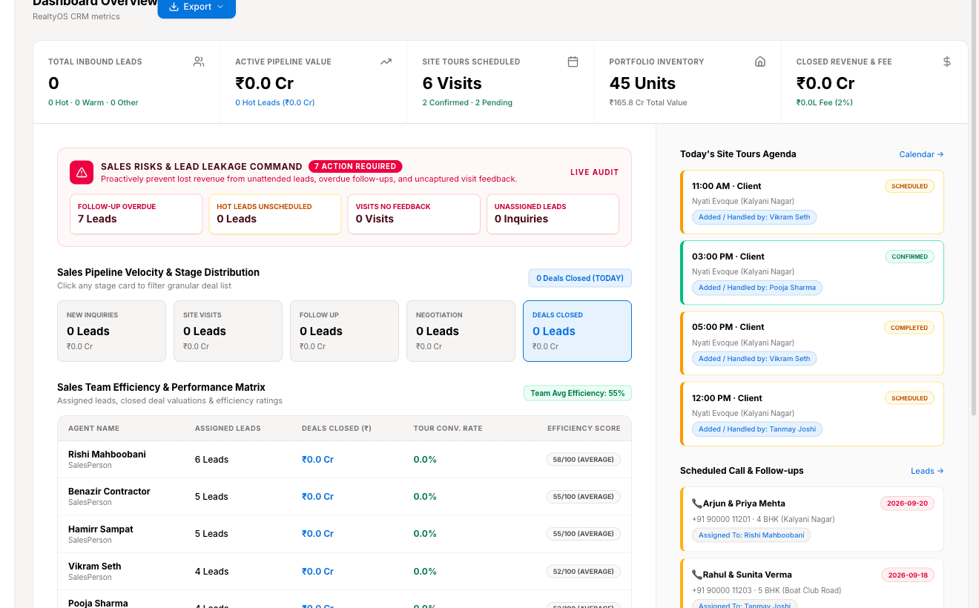
Task: Click the 45 Units inventory value
Action: (x=642, y=83)
